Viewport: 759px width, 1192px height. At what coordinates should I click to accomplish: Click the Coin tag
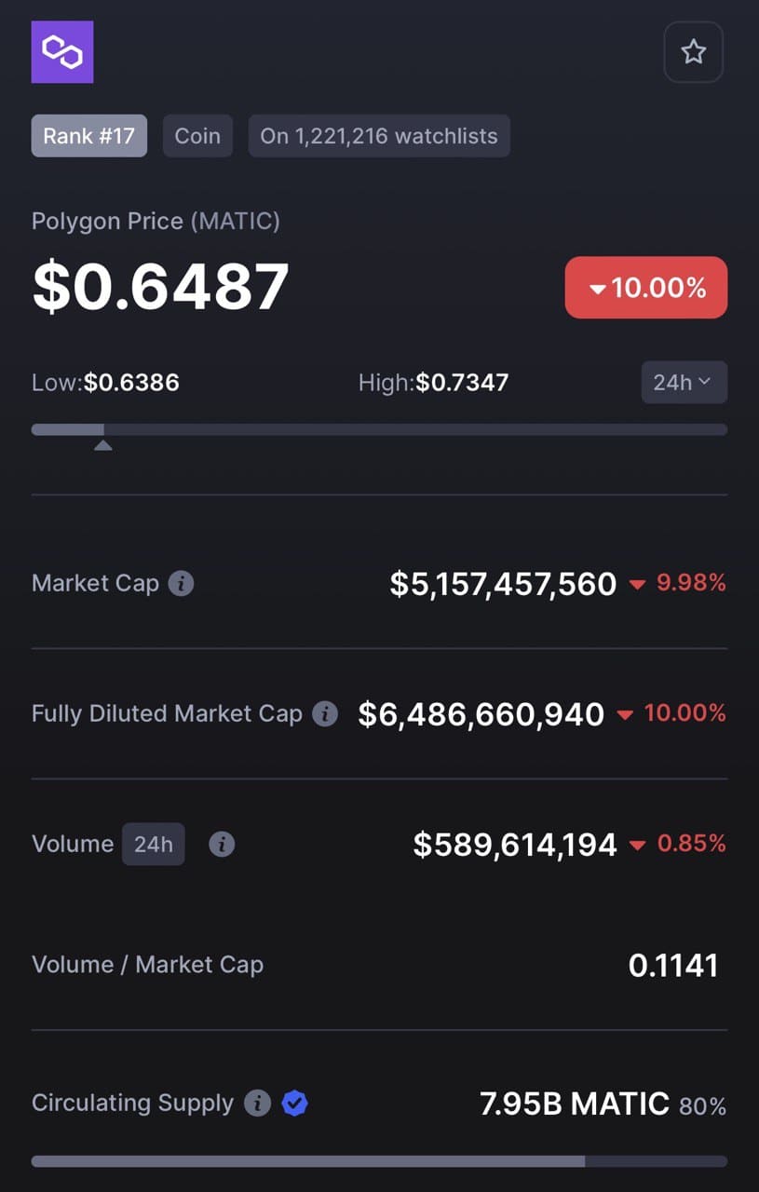tap(197, 136)
